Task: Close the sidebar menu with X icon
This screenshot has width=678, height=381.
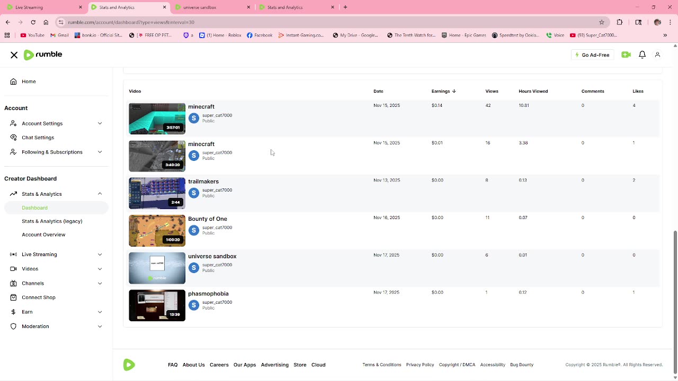Action: [14, 55]
